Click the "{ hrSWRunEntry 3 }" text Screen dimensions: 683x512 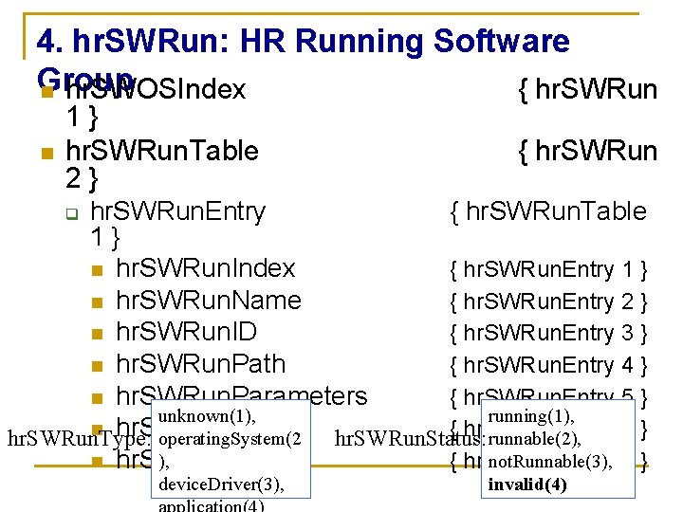548,334
